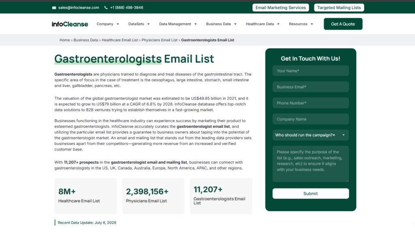Open Targeted Mailing Lists button

pyautogui.click(x=339, y=8)
